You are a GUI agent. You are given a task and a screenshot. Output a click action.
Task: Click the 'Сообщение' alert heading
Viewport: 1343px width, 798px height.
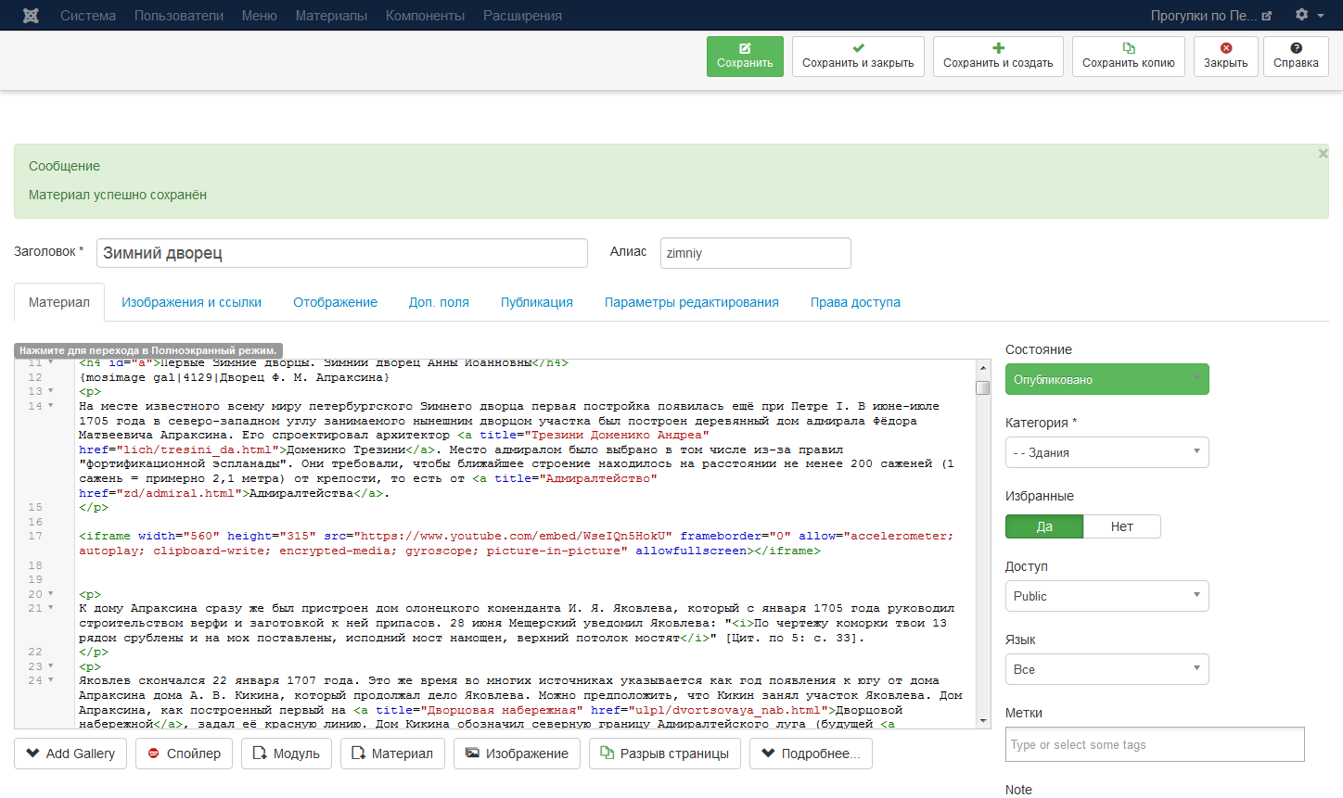pos(64,166)
